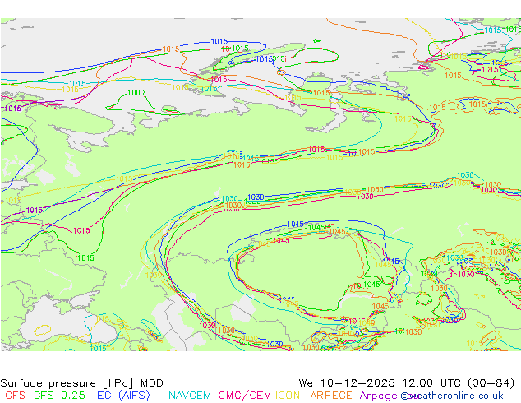The width and height of the screenshot is (521, 403).
Task: Select the cyan NAVGEM legend label
Action: [190, 396]
